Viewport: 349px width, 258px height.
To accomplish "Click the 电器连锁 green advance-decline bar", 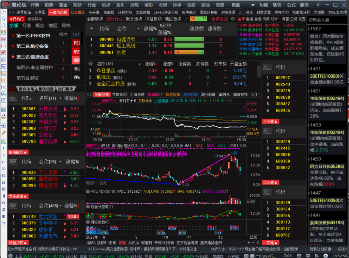I will pyautogui.click(x=189, y=39).
